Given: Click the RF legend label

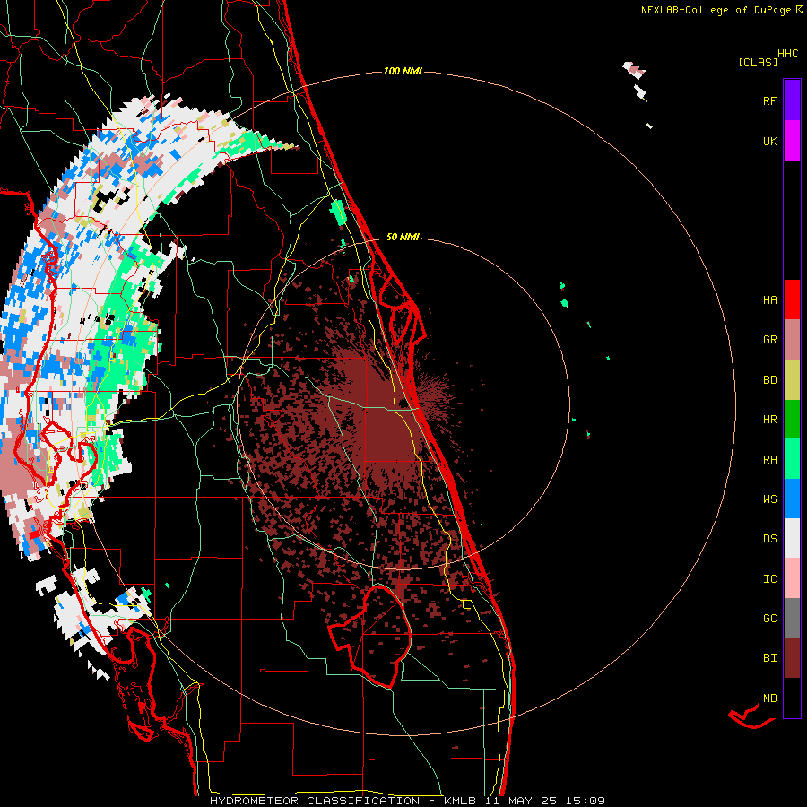Looking at the screenshot, I should pos(769,101).
